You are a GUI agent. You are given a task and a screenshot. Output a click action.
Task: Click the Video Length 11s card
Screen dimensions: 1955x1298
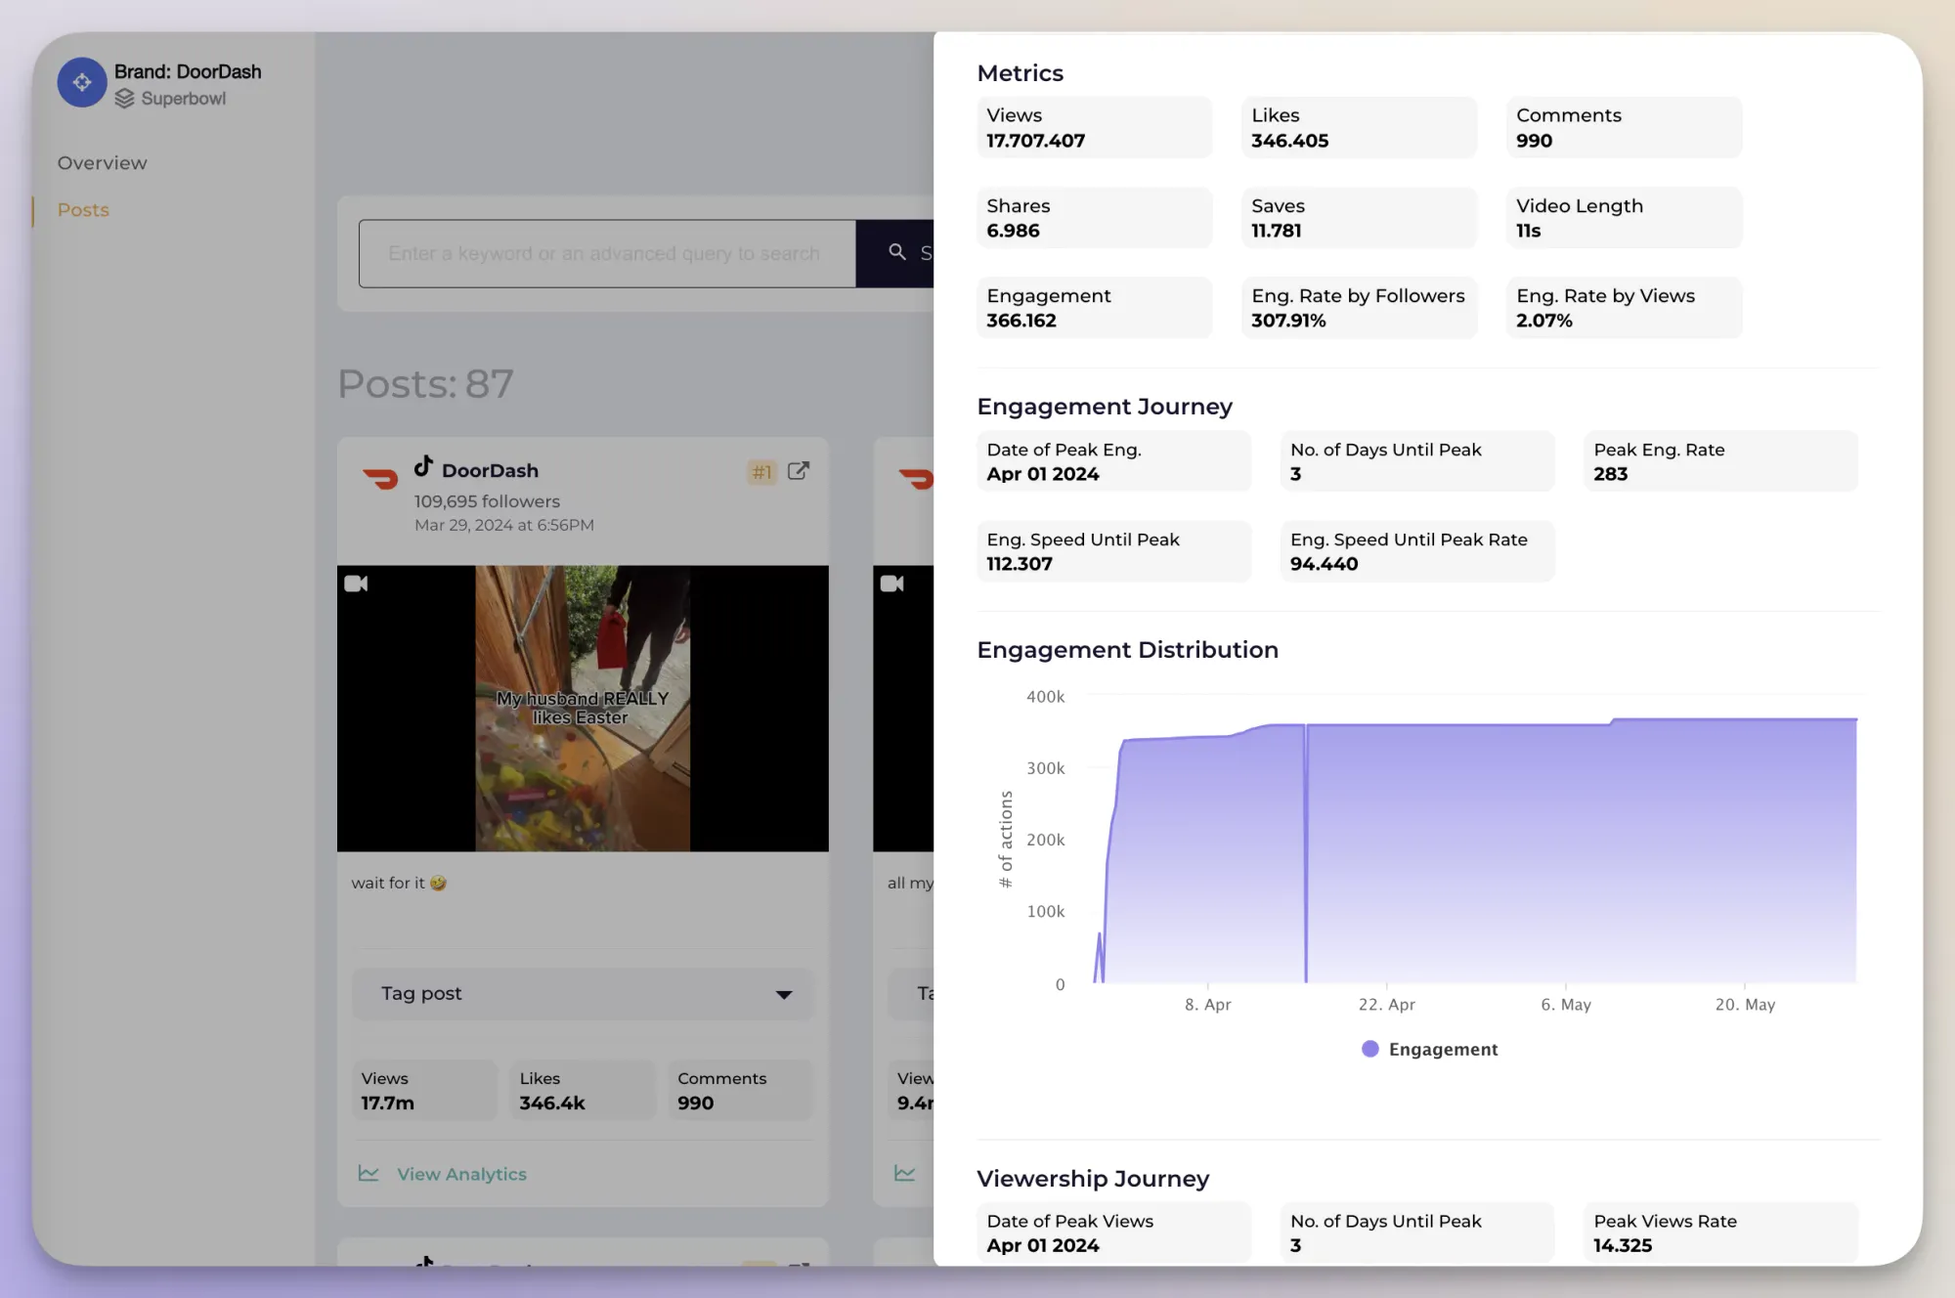coord(1624,218)
